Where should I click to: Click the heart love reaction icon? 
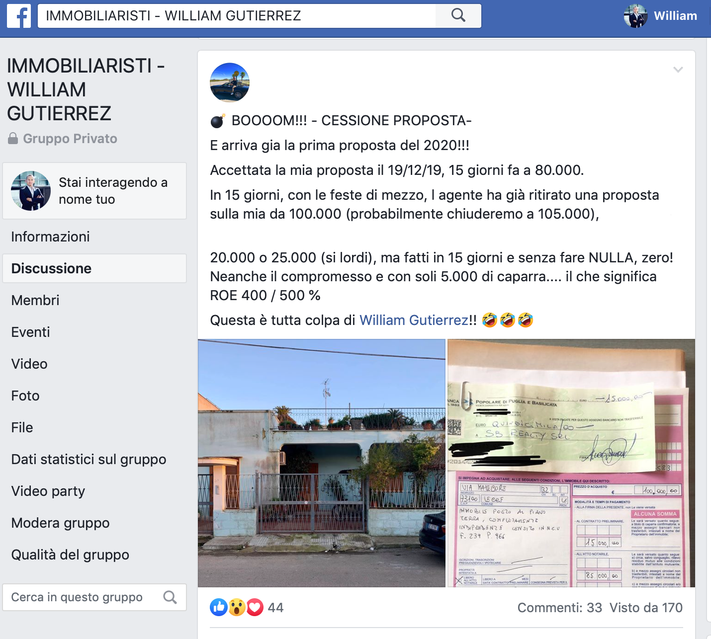pos(255,607)
